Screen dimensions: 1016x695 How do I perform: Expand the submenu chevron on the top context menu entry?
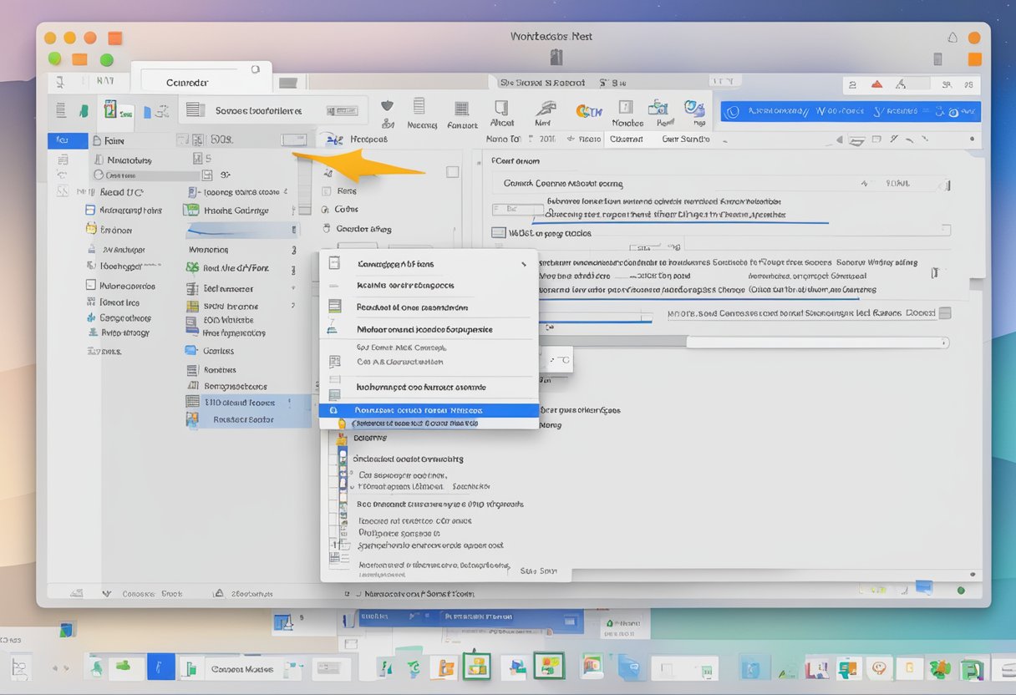point(524,262)
